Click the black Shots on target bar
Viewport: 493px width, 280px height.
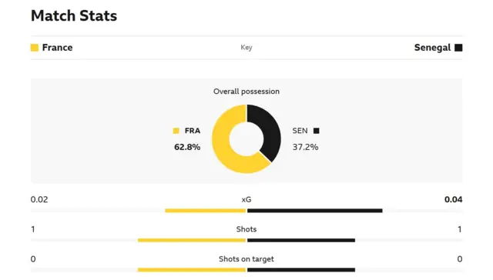pos(301,270)
